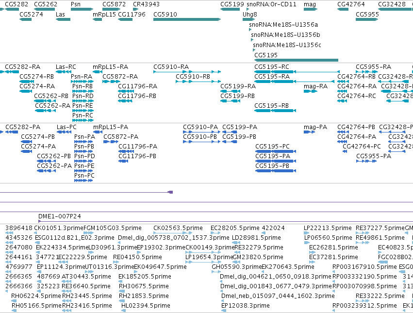Click the mRpL15-PA protein label
Viewport: 413px width, 313px height.
click(x=111, y=127)
